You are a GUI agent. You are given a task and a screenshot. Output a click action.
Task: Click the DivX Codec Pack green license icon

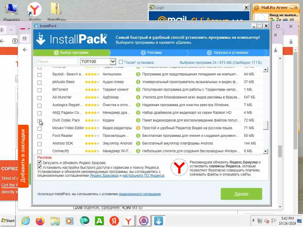pyautogui.click(x=138, y=120)
